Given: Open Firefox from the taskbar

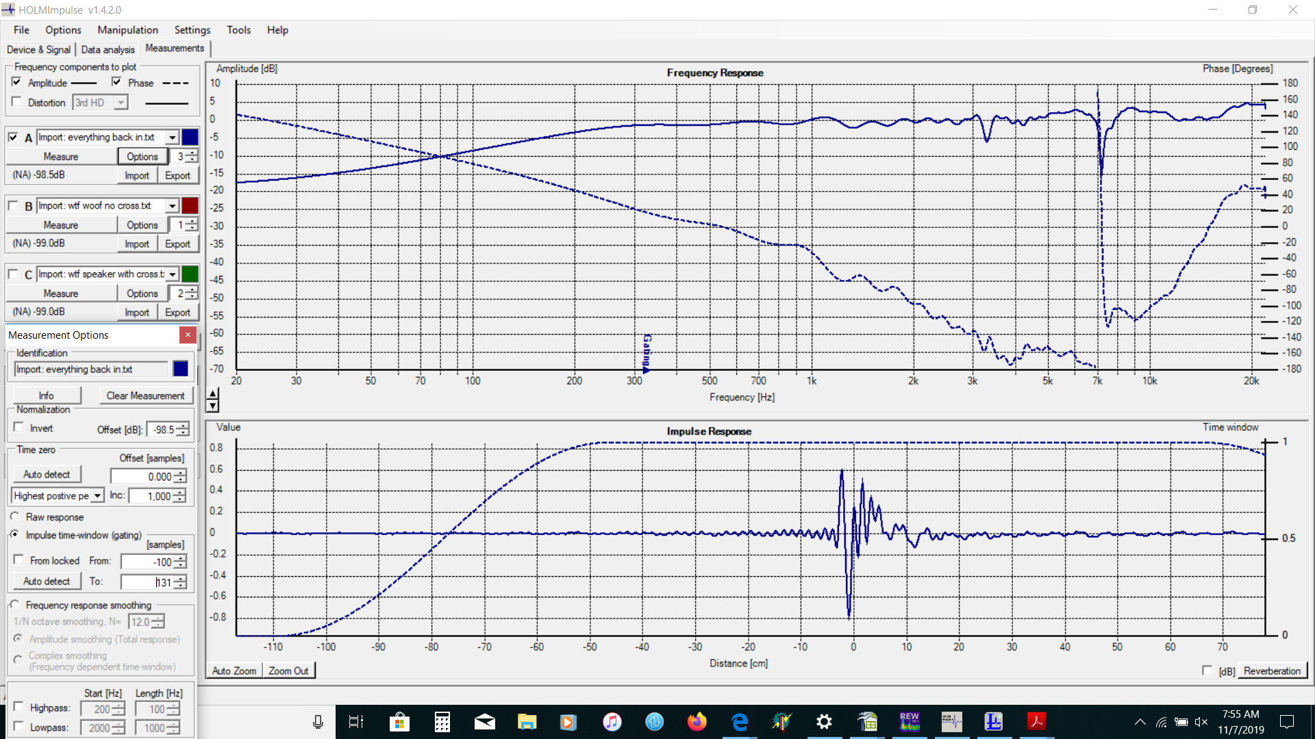Looking at the screenshot, I should coord(697,721).
